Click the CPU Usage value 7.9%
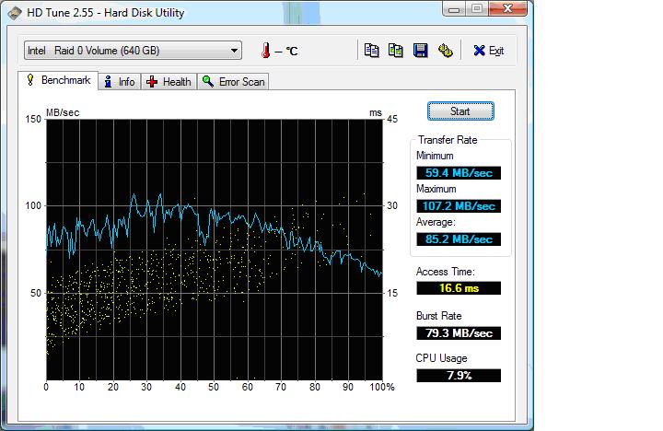 pyautogui.click(x=459, y=375)
